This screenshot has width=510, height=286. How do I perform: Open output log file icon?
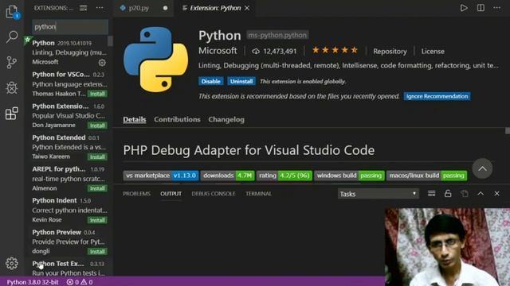pos(465,194)
